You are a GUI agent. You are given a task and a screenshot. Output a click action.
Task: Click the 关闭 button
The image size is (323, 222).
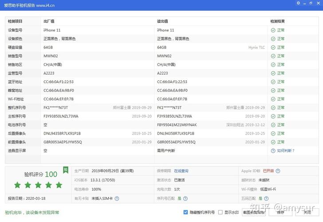coord(307,212)
